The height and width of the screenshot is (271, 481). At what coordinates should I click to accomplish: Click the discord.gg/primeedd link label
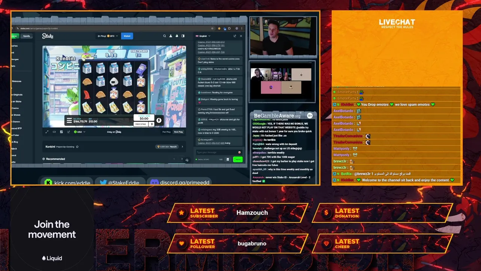(185, 183)
